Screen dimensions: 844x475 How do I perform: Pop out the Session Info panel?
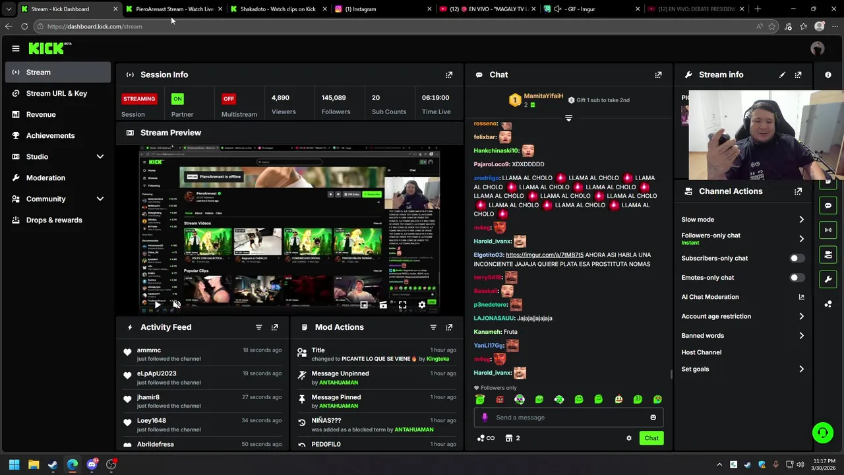coord(449,75)
